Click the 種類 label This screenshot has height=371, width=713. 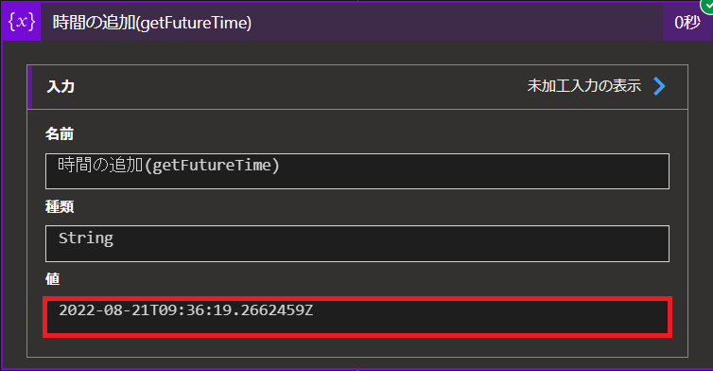(x=60, y=206)
